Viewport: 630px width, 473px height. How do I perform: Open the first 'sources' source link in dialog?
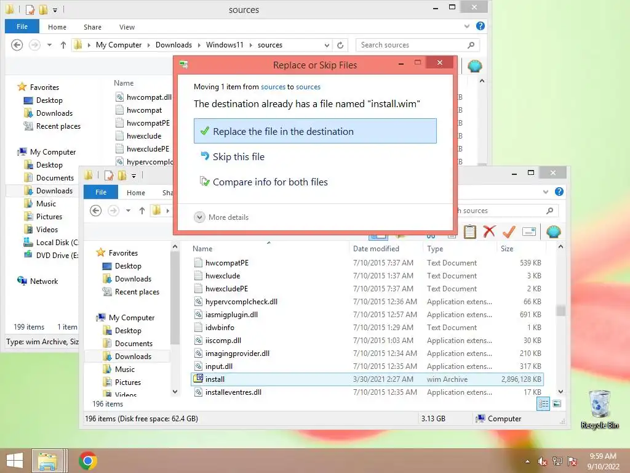click(273, 87)
